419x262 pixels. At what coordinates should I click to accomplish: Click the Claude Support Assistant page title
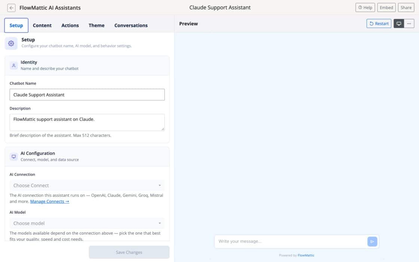(x=220, y=7)
